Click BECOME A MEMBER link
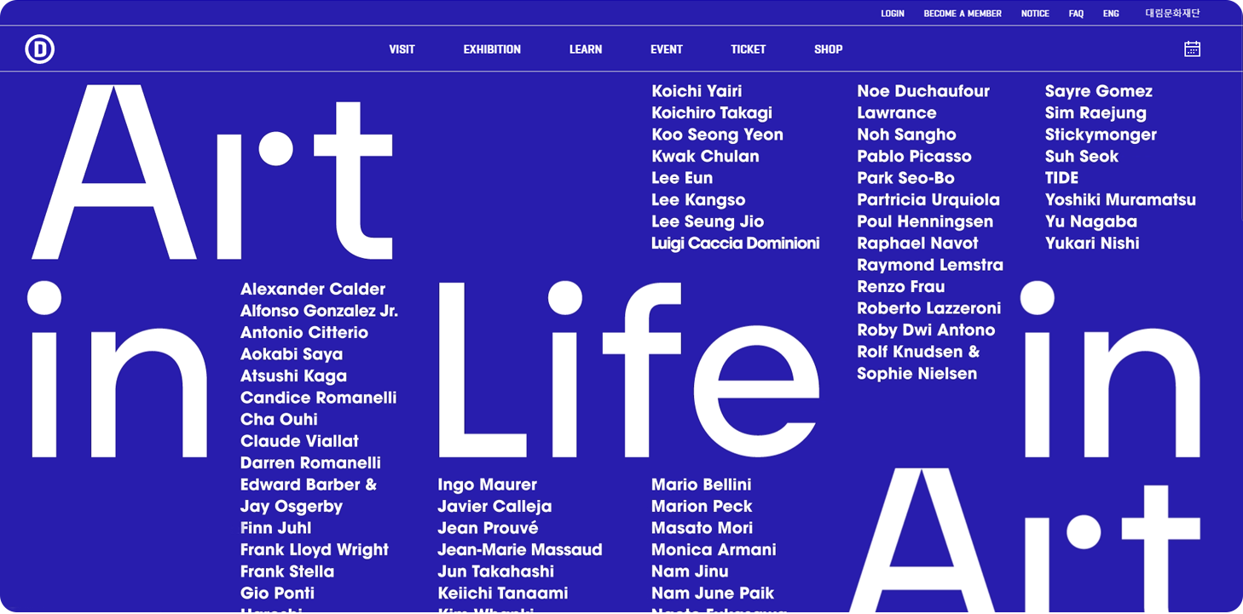 [x=963, y=14]
